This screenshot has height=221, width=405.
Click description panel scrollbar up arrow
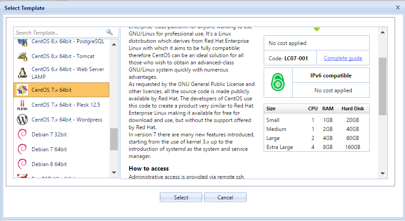[x=382, y=32]
